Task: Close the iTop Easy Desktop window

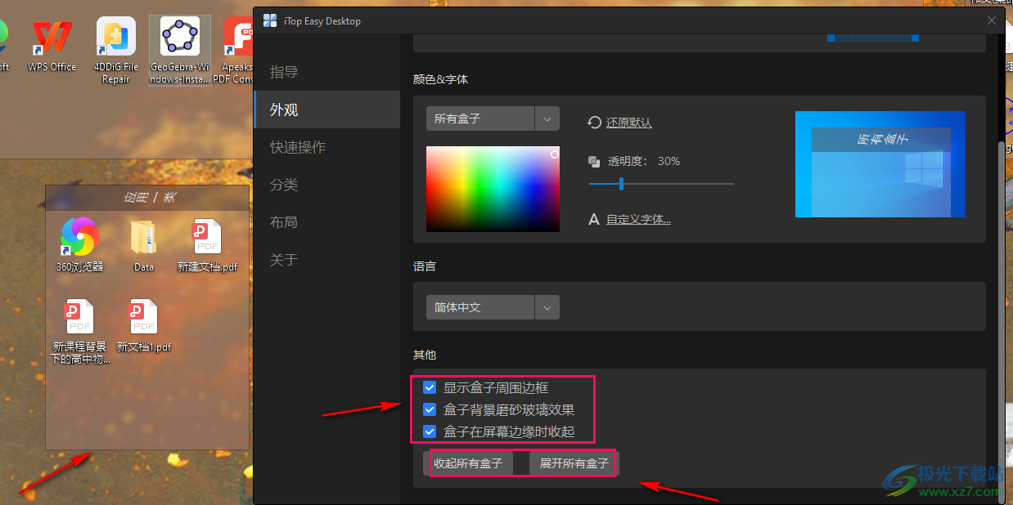Action: pyautogui.click(x=992, y=20)
